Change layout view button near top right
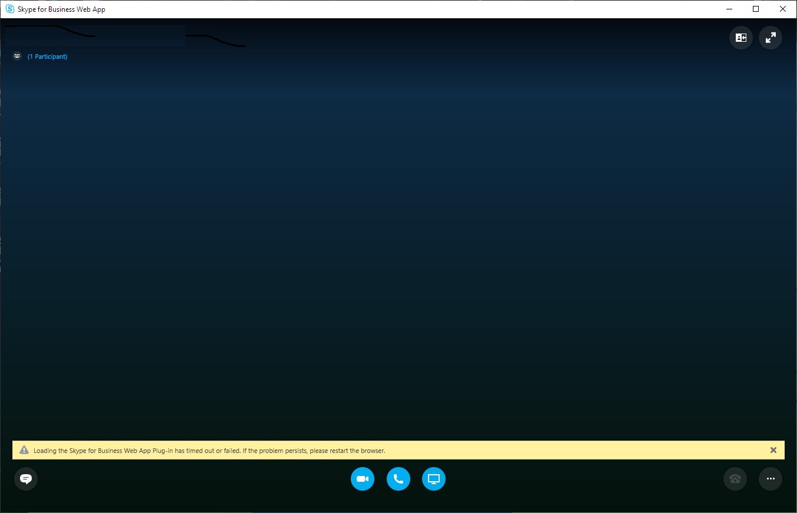The image size is (797, 513). [x=741, y=38]
